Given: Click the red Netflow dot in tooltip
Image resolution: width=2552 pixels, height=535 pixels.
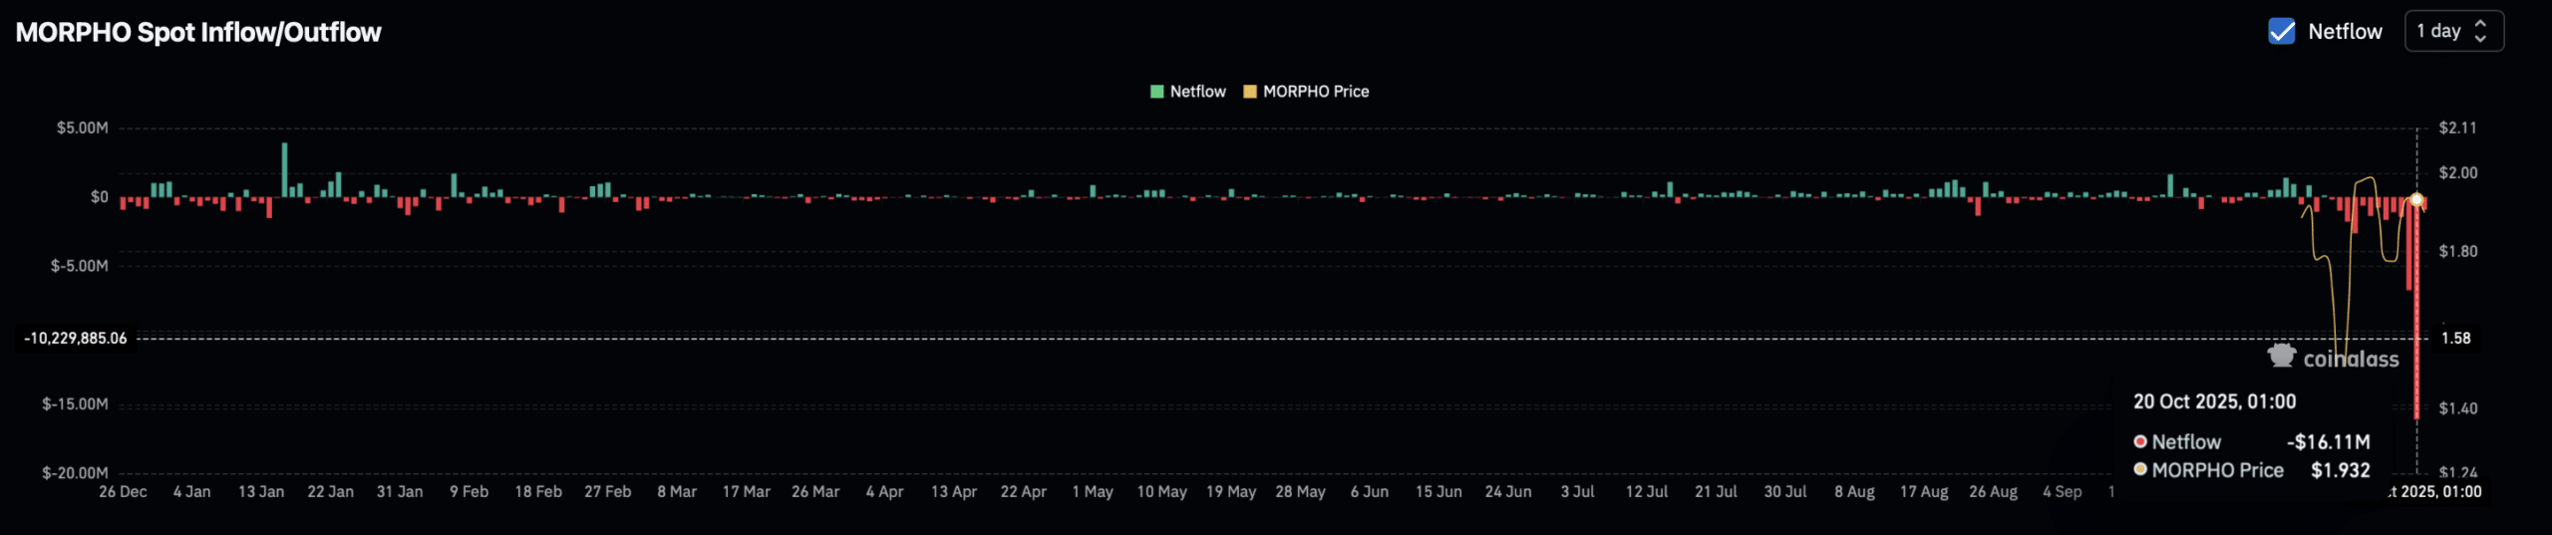Looking at the screenshot, I should pos(2140,441).
